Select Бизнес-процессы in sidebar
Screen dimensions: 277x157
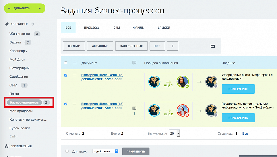(24, 103)
